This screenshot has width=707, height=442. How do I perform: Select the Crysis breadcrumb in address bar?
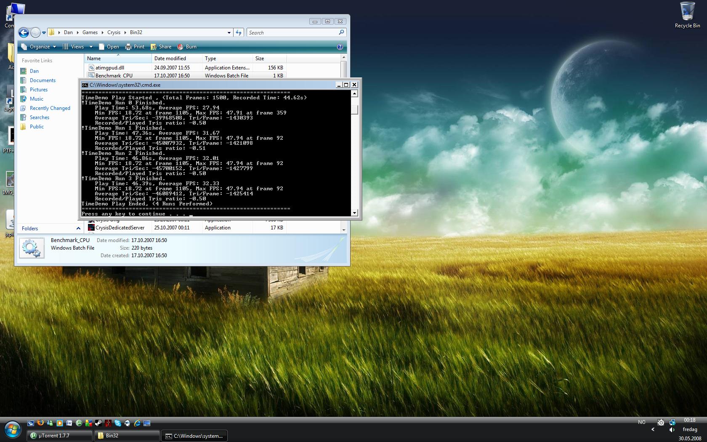[114, 32]
